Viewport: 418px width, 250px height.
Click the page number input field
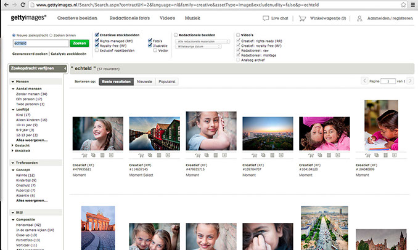point(388,81)
